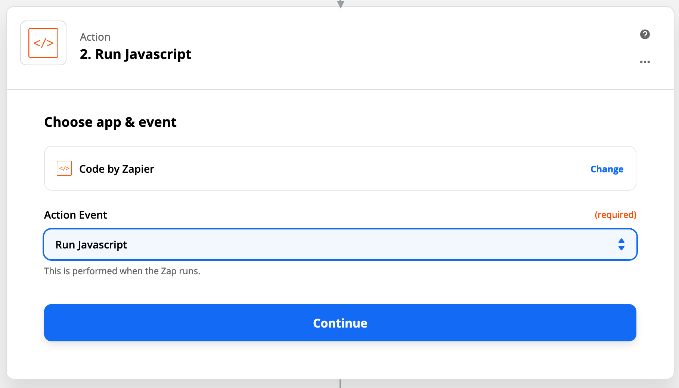Viewport: 679px width, 388px height.
Task: Click the "2. Run Javascript" step title
Action: 136,54
